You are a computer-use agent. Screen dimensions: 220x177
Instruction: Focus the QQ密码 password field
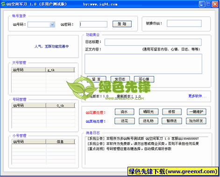[x=93, y=24]
